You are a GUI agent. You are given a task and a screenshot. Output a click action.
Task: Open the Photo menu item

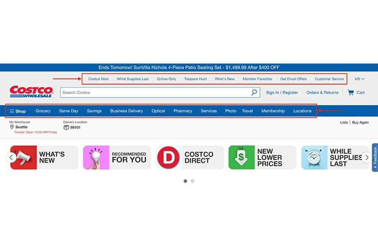[231, 111]
